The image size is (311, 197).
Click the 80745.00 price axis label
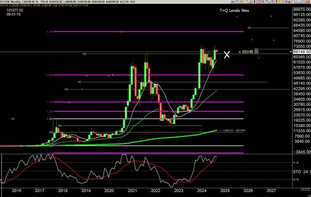pos(302,36)
